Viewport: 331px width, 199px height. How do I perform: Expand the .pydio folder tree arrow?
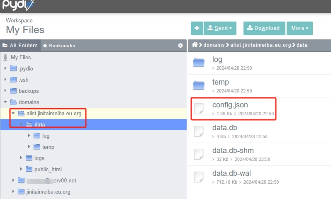5,68
